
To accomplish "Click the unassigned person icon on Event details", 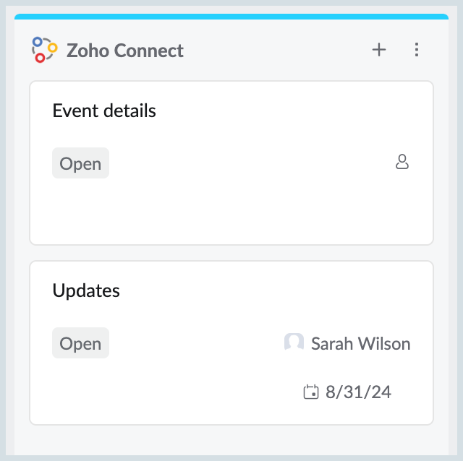I will (x=402, y=163).
